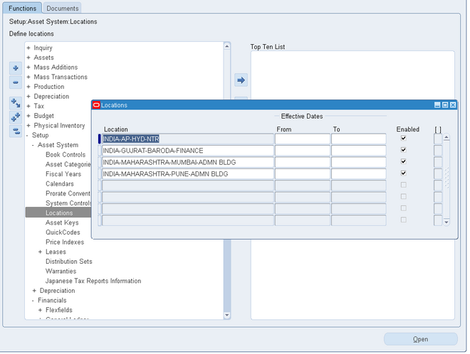This screenshot has height=354, width=470.
Task: Click the add to Top Ten List arrow
Action: (x=241, y=80)
